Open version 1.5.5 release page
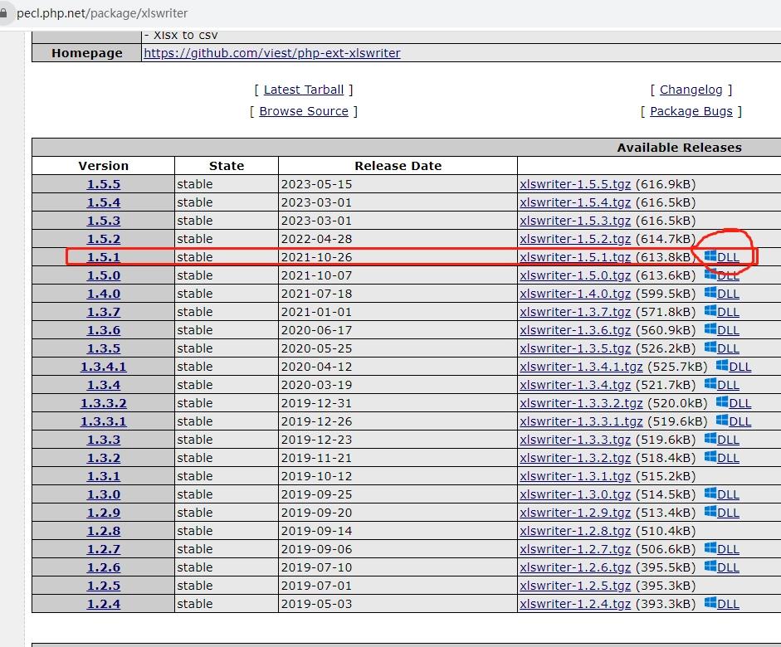781x647 pixels. 104,184
